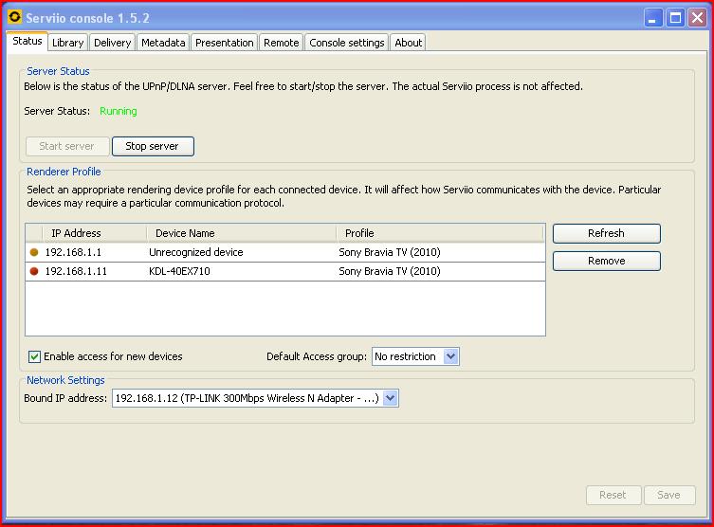The image size is (714, 527).
Task: Open profile selector for Unrecognized device row
Action: (440, 252)
